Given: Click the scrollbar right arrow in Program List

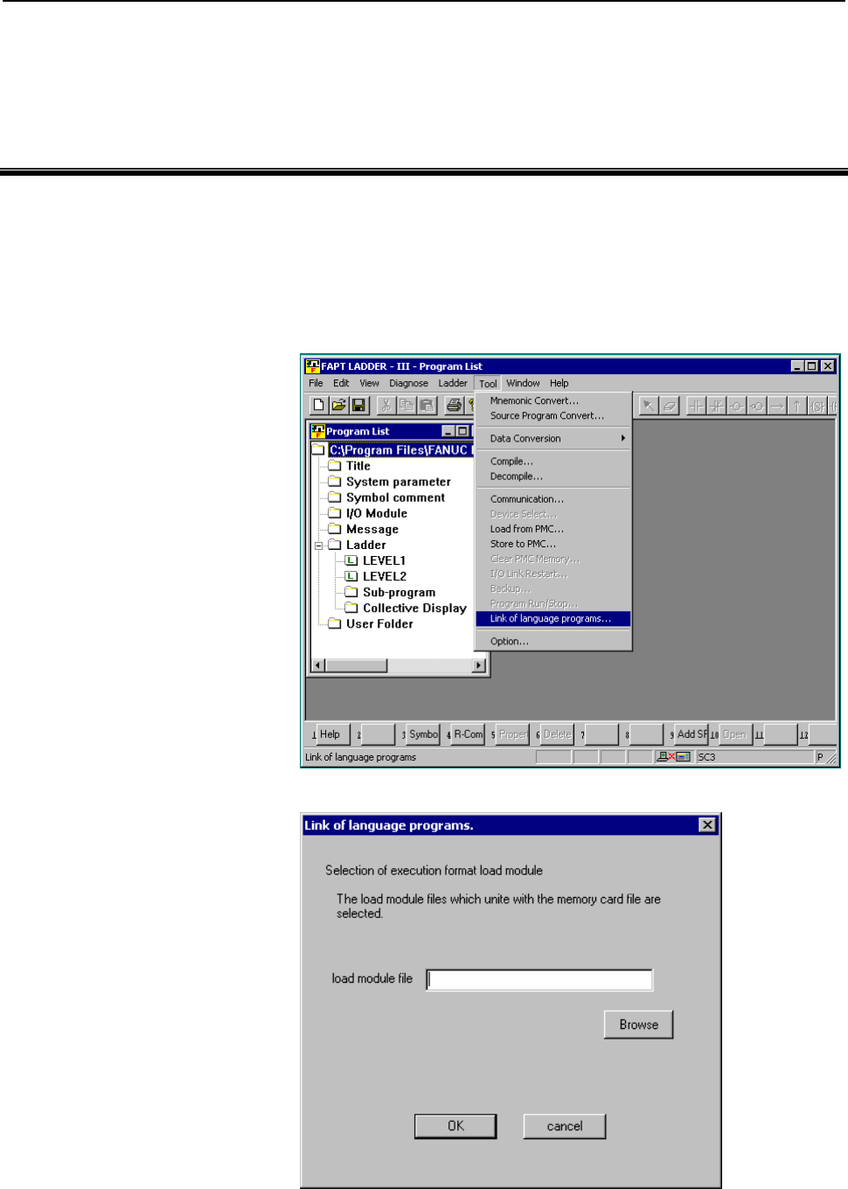Looking at the screenshot, I should click(478, 665).
